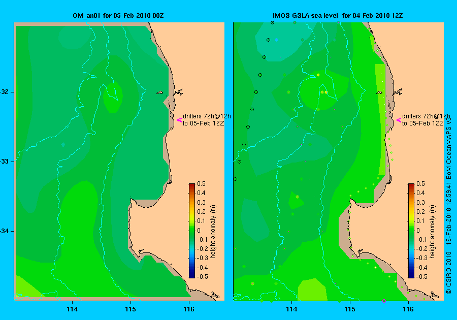
Task: Click the title "OM_an01 for 05-Feb-2018 00Z"
Action: pyautogui.click(x=118, y=16)
